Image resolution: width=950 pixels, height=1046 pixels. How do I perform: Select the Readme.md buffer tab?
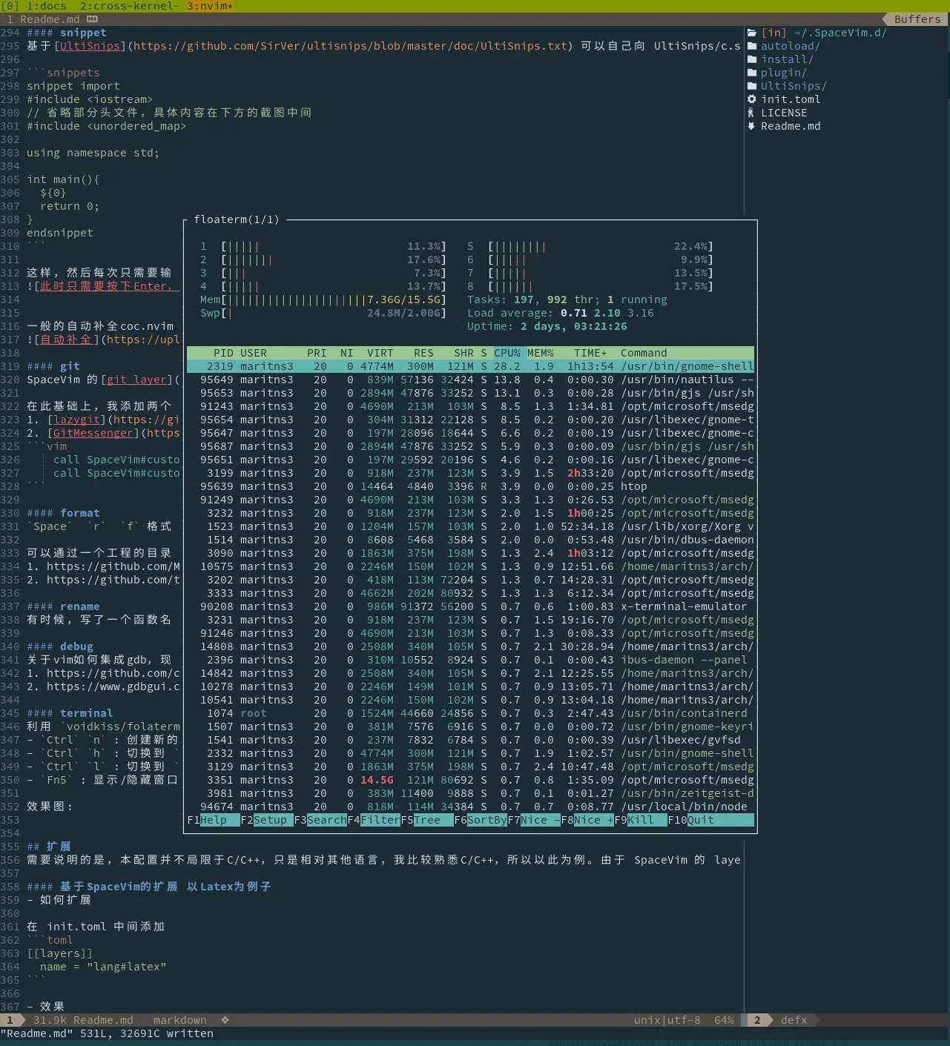(x=50, y=19)
